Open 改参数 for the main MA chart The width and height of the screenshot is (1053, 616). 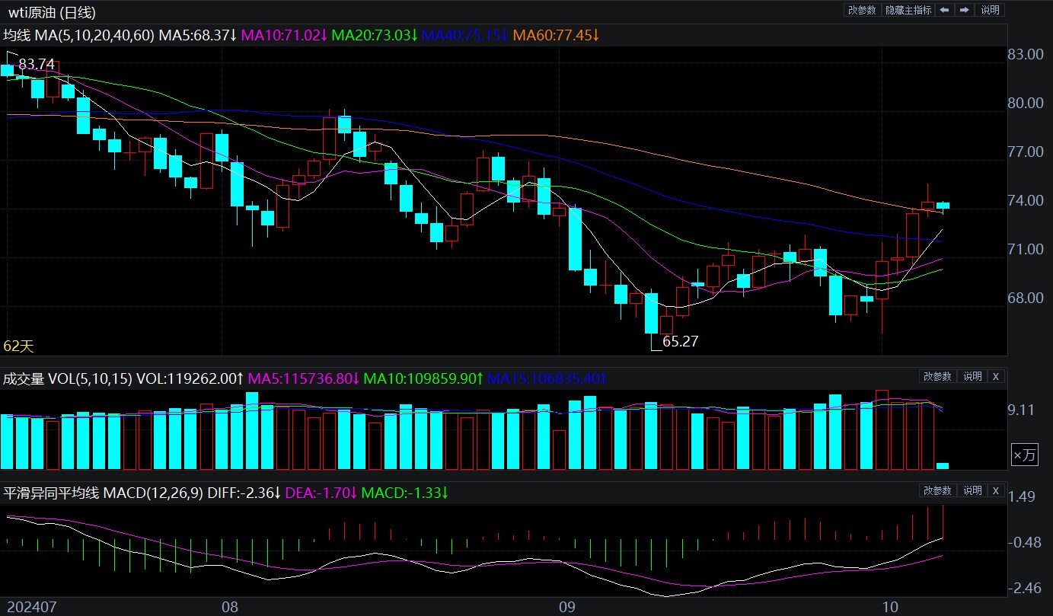(862, 10)
